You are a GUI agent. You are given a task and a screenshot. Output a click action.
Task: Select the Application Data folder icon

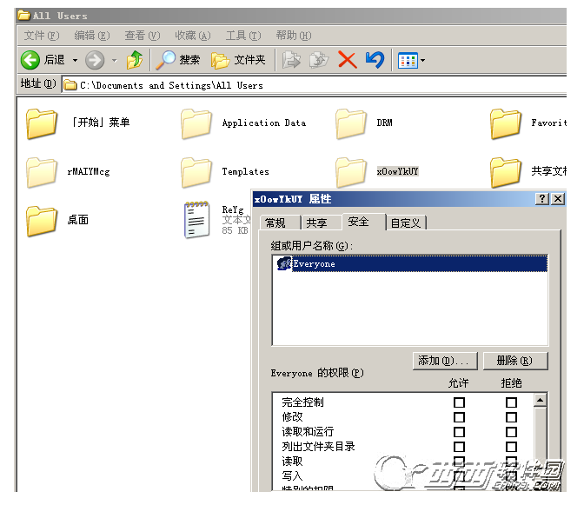click(196, 123)
